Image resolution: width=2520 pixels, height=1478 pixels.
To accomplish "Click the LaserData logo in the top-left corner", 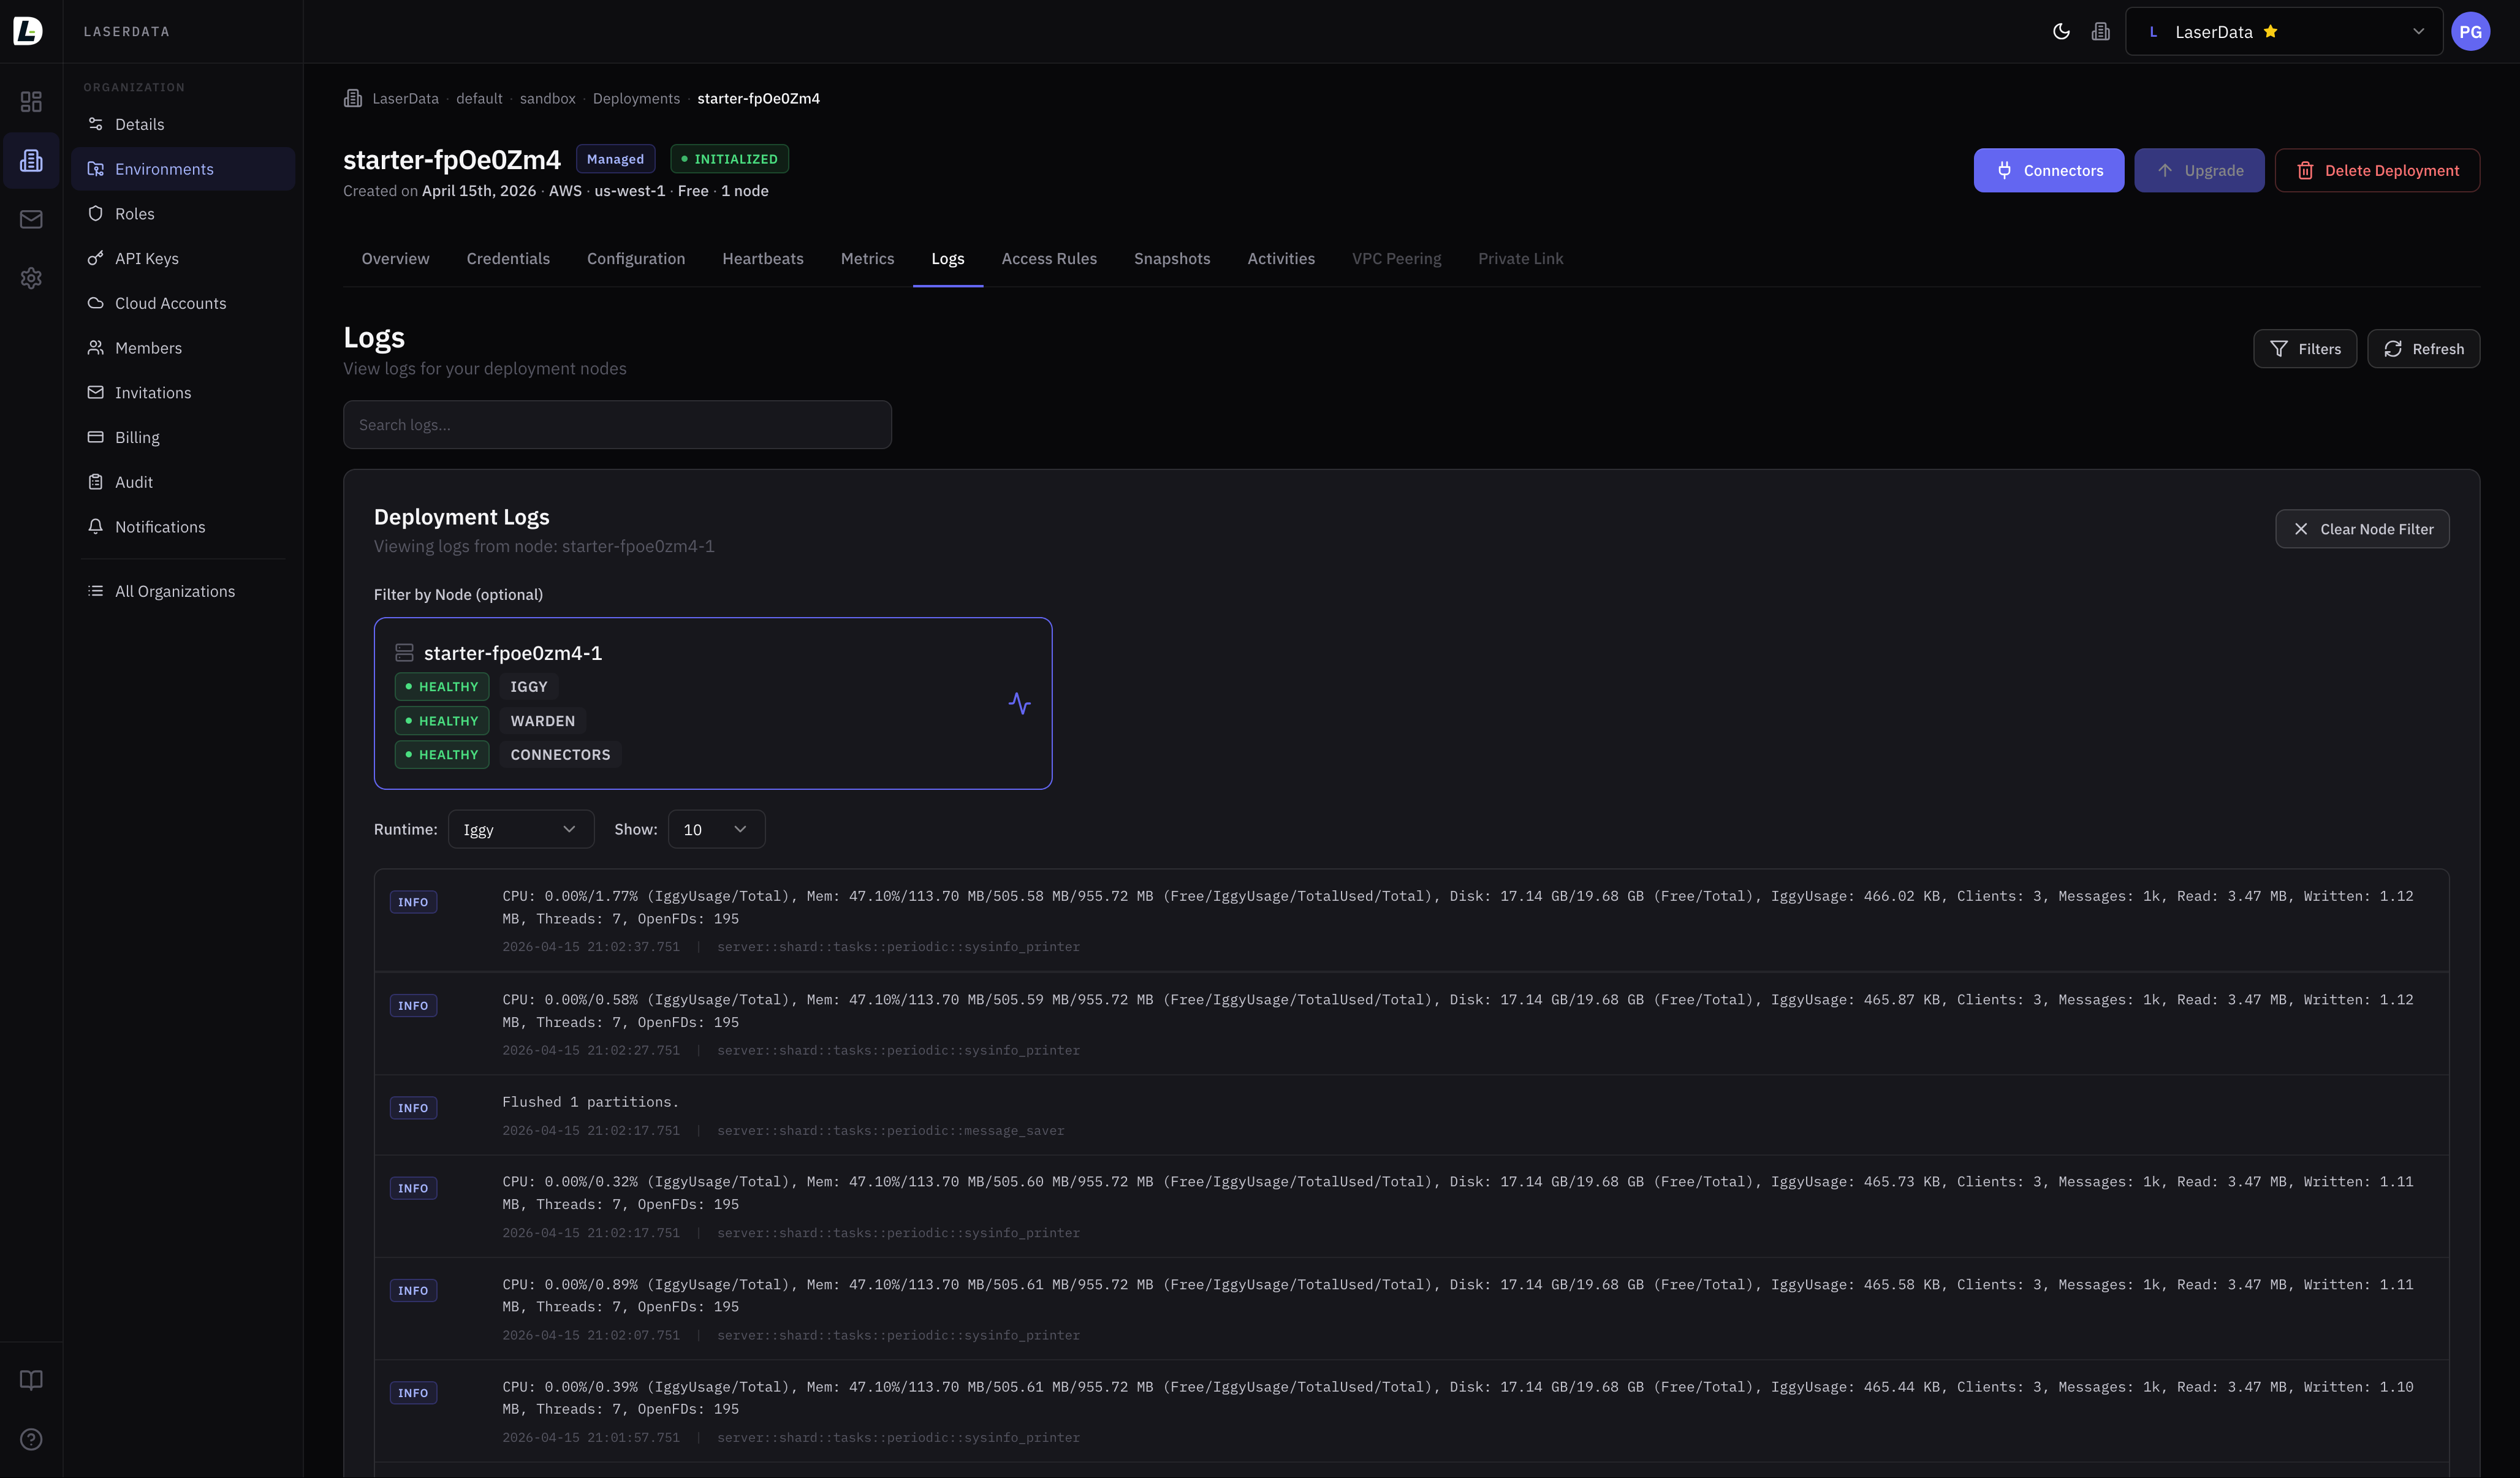I will click(x=27, y=31).
